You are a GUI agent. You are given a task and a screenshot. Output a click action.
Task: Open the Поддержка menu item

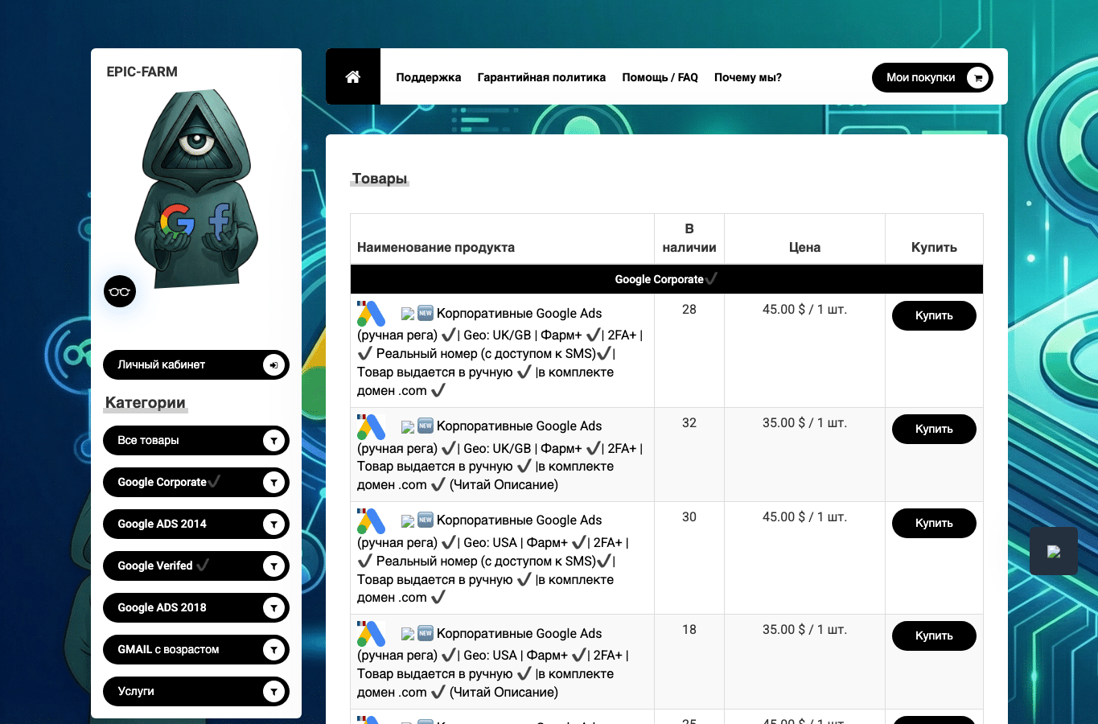click(x=429, y=77)
